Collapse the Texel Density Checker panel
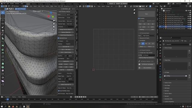This screenshot has height=108, width=192. click(58, 12)
